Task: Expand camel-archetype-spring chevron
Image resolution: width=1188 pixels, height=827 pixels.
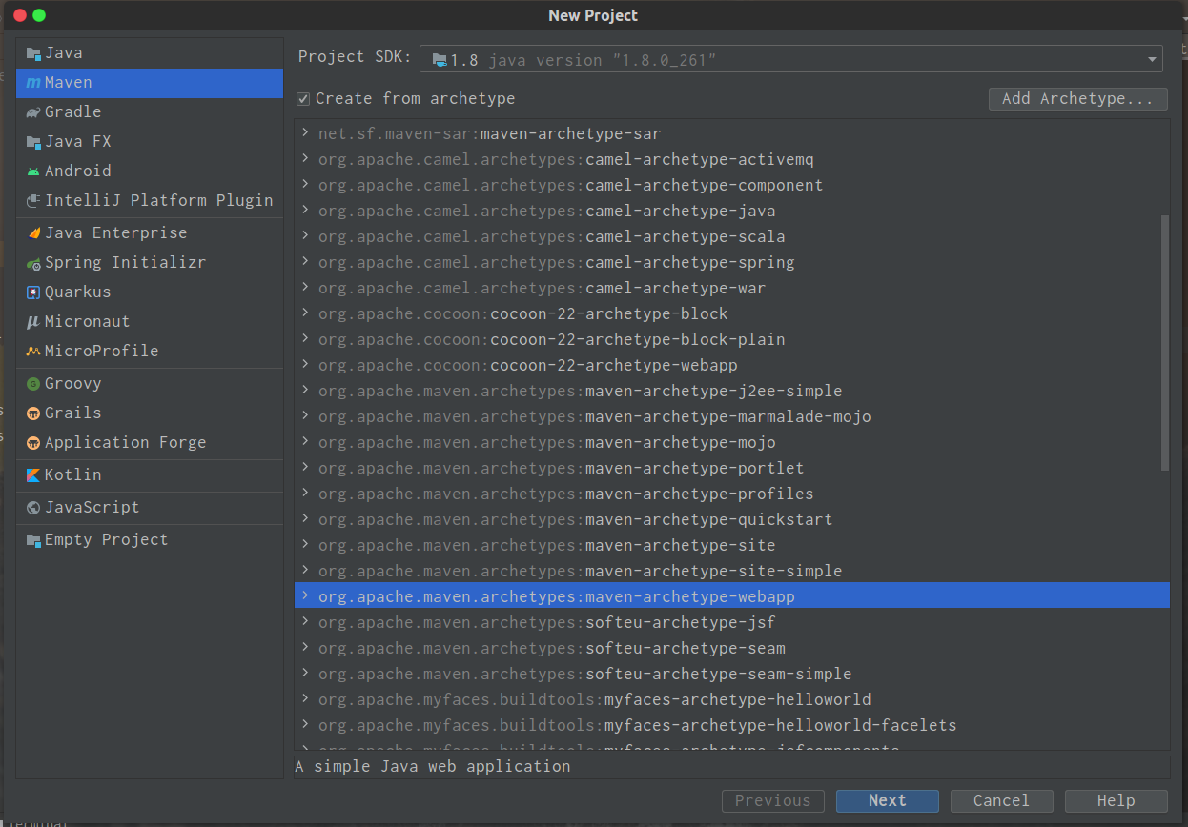Action: coord(305,262)
